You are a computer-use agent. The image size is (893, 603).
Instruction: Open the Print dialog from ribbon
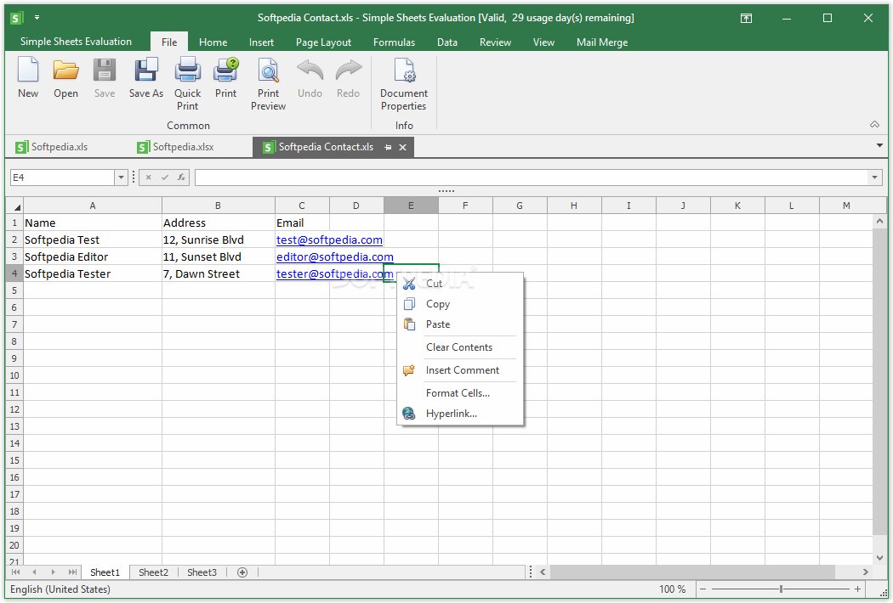[x=225, y=78]
